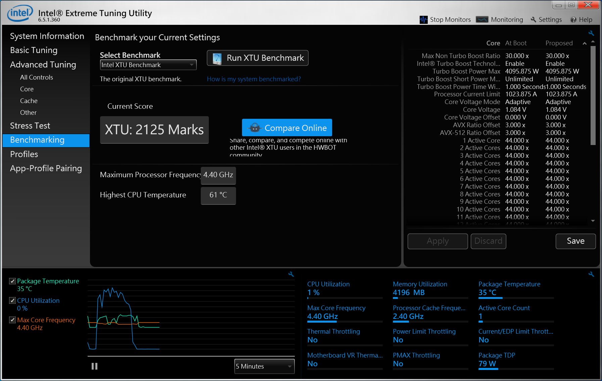
Task: Pause the monitoring graph
Action: [x=94, y=366]
